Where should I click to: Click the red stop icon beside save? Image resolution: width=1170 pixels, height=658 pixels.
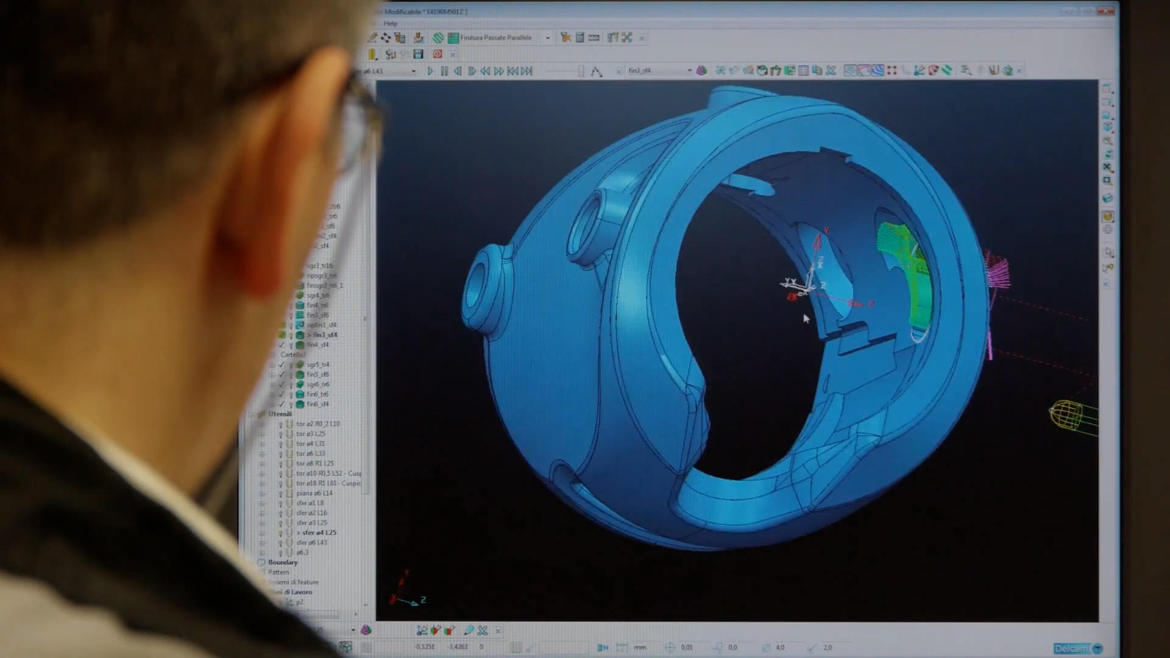437,54
